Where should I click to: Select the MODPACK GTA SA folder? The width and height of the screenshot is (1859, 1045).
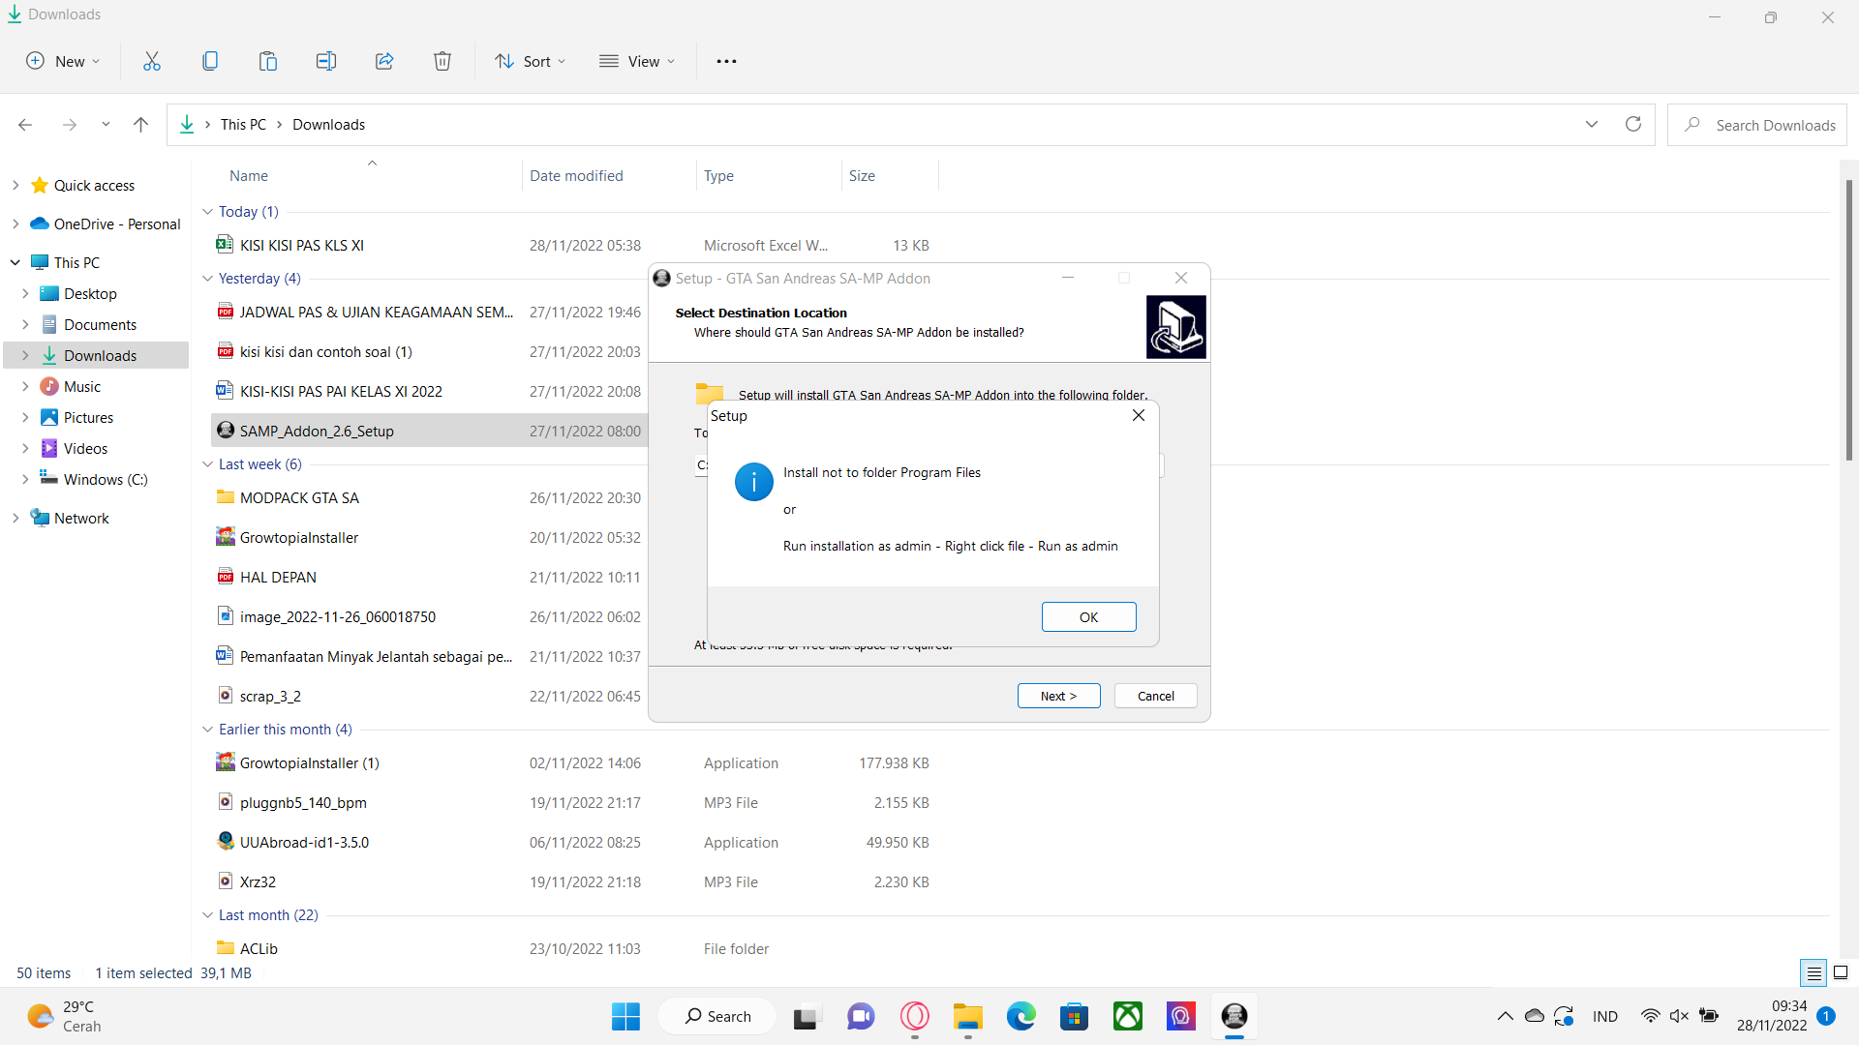click(299, 497)
